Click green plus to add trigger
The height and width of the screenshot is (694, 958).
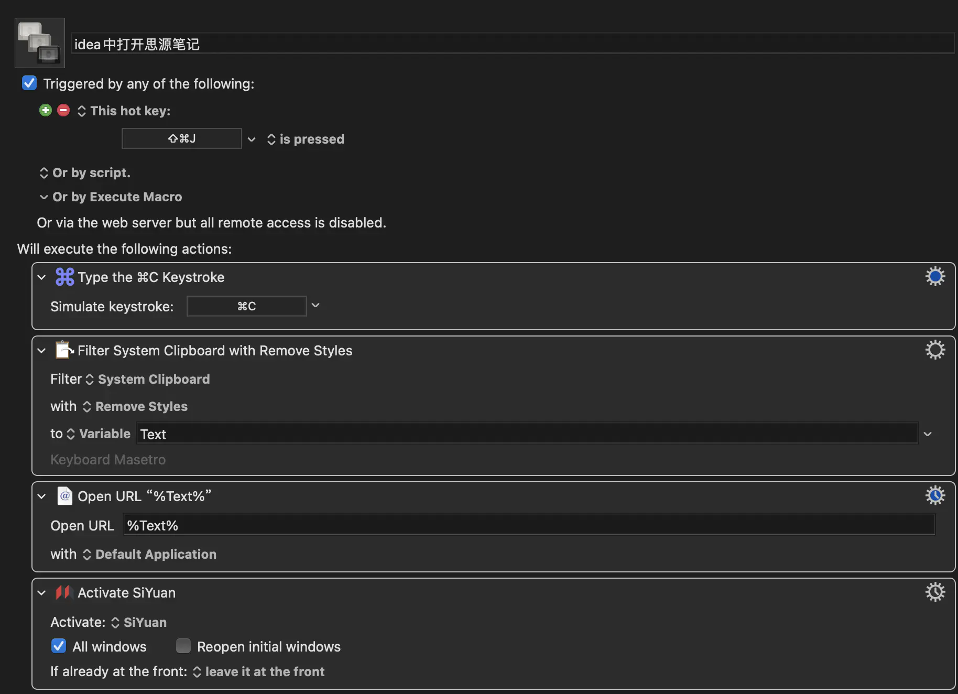(46, 110)
